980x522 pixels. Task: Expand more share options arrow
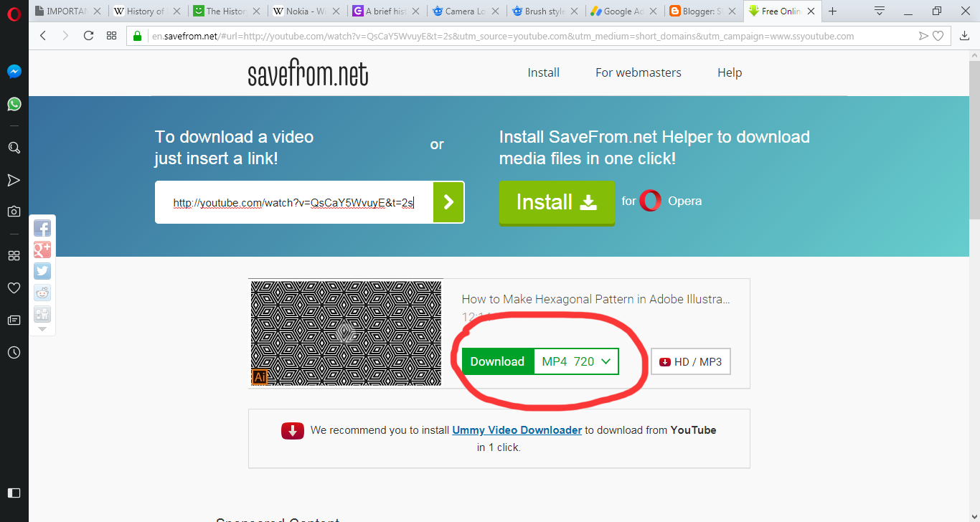[42, 329]
